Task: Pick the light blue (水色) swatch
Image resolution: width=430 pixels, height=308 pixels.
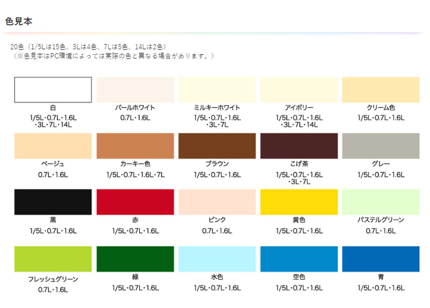Action: click(217, 259)
